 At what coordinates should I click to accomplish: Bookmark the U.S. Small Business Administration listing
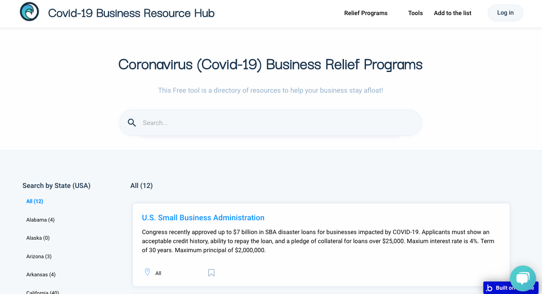[211, 273]
